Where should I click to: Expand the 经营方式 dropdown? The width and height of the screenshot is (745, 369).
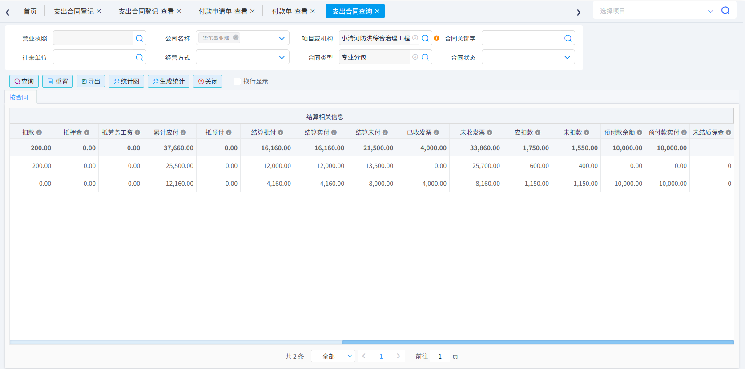[x=282, y=57]
